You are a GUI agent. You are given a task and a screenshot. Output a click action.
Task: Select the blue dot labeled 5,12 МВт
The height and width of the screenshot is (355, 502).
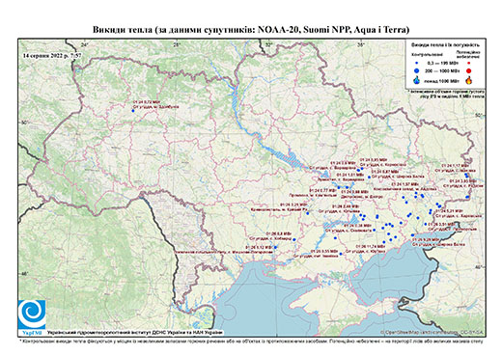click(x=275, y=247)
